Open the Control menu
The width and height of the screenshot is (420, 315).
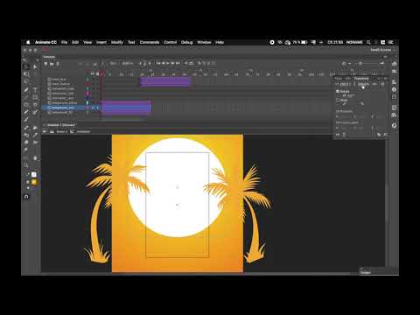tap(170, 42)
